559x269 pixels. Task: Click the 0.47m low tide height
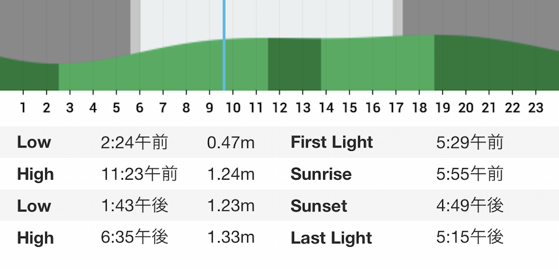pyautogui.click(x=231, y=143)
